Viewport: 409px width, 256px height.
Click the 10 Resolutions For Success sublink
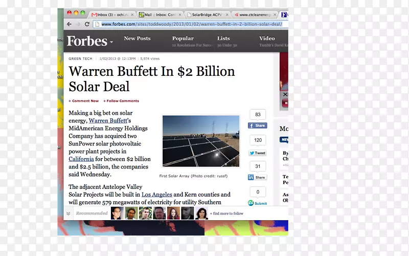tap(193, 45)
